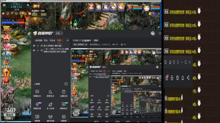Click the menu lines icon in chat window titlebar
Viewport: 220px width, 123px height.
(x=178, y=62)
